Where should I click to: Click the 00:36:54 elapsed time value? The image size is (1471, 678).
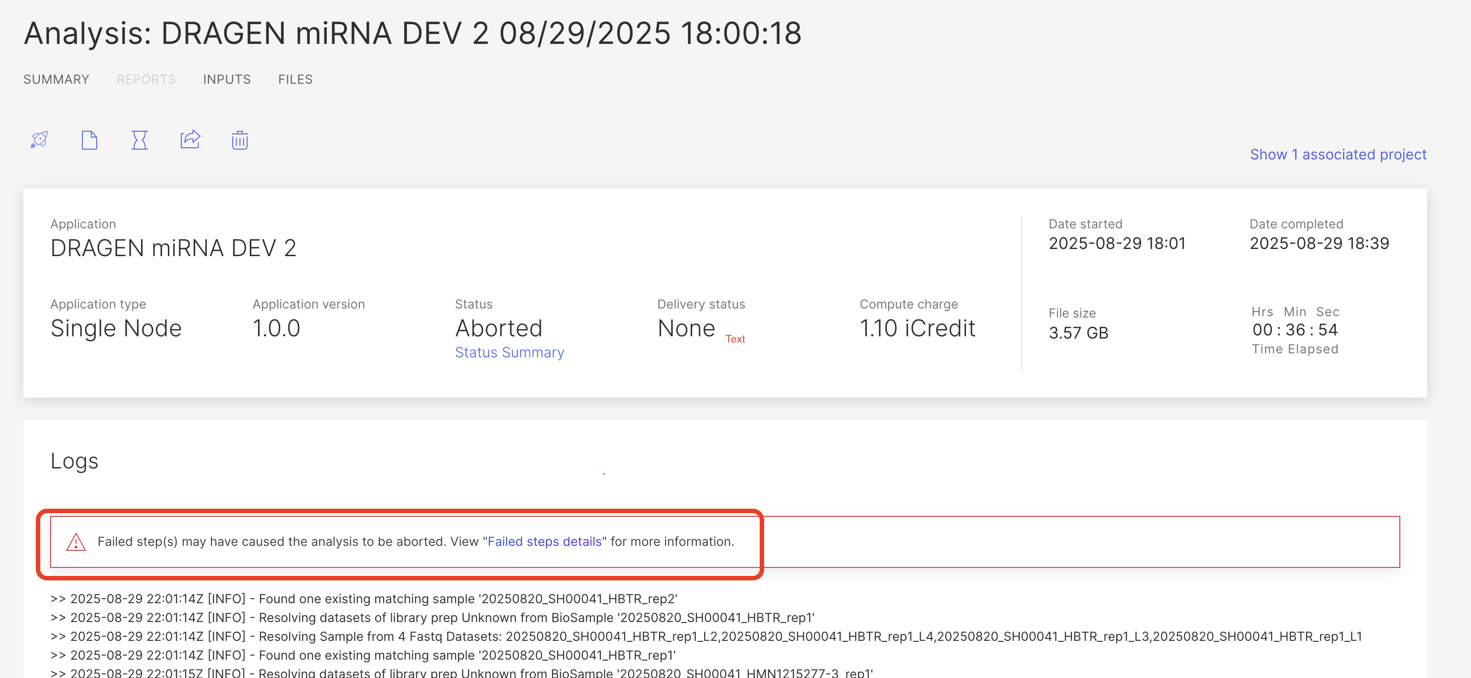coord(1295,330)
